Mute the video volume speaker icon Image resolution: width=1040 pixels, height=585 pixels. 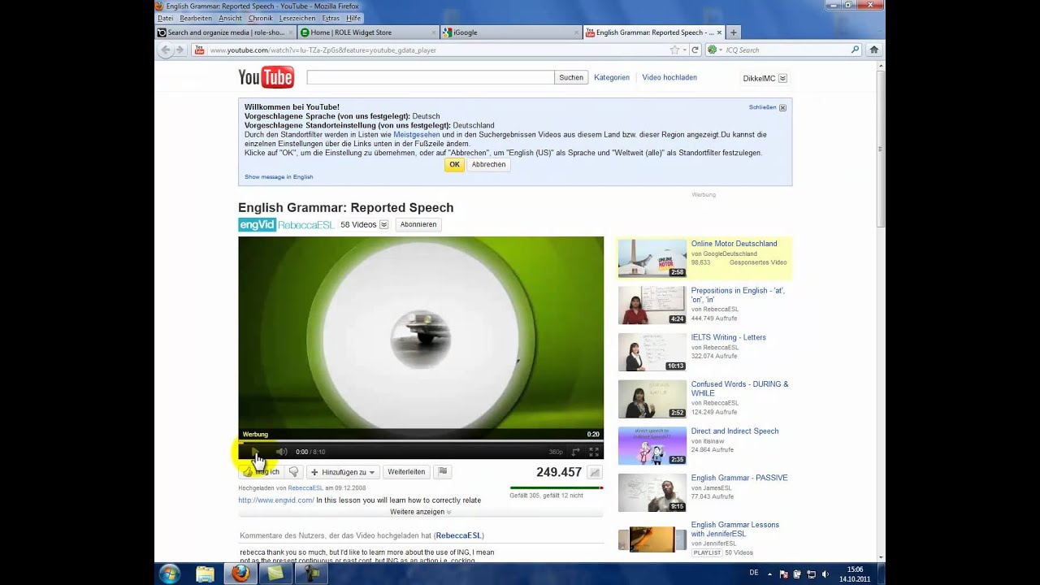coord(281,452)
